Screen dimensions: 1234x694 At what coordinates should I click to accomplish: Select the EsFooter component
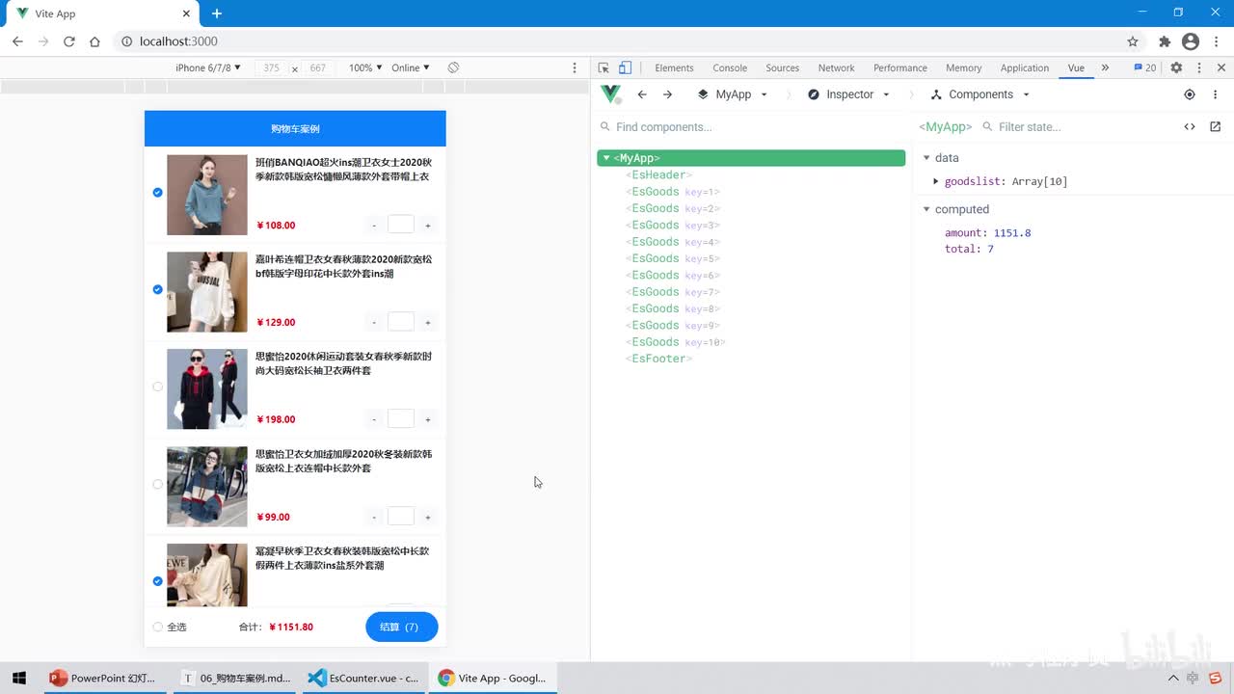(659, 359)
